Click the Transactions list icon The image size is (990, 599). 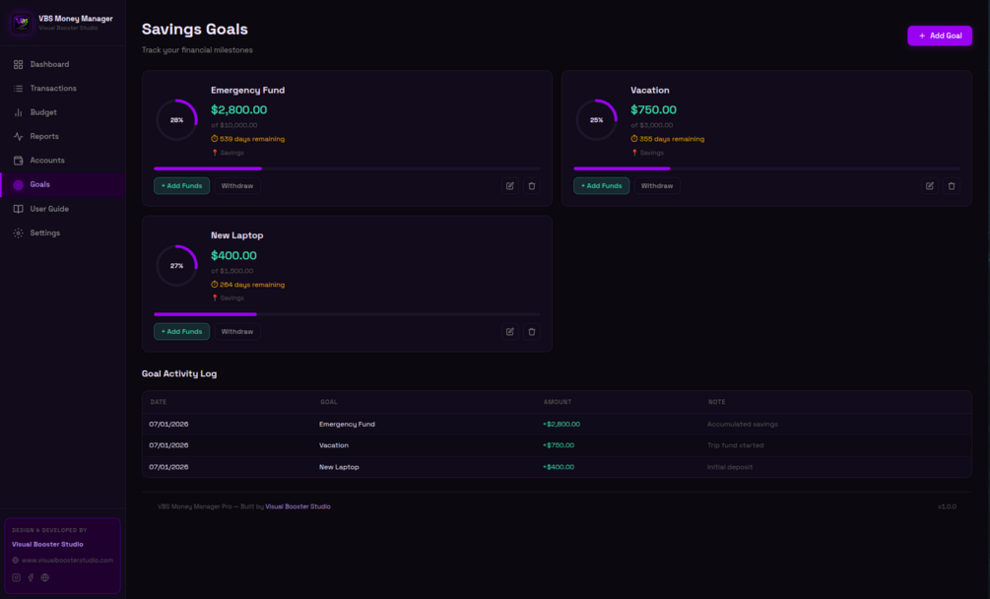pos(19,89)
